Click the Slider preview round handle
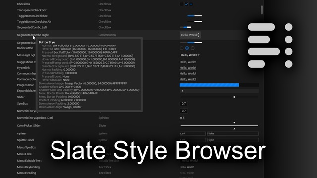 [x=234, y=97]
